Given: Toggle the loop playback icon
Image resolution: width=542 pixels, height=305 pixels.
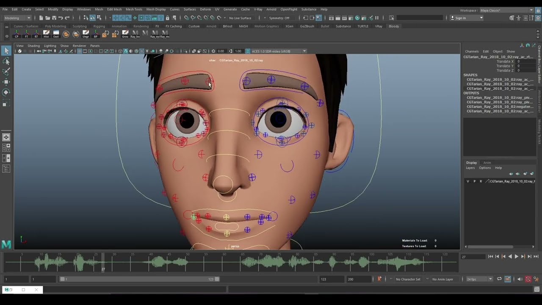Looking at the screenshot, I should point(499,279).
